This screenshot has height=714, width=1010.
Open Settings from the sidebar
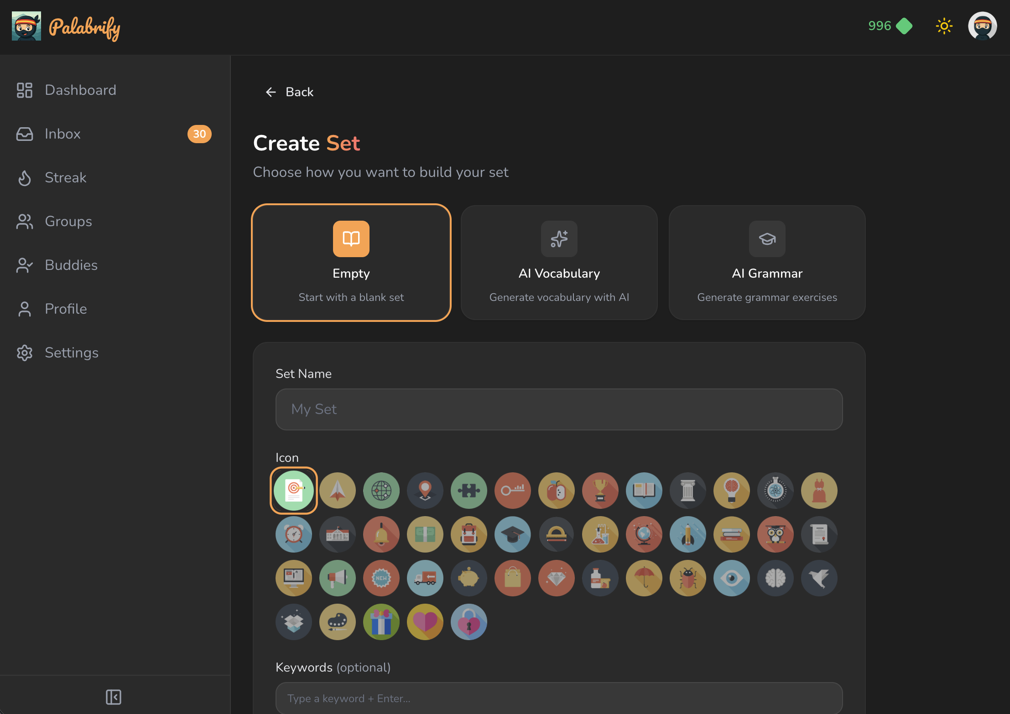[115, 352]
